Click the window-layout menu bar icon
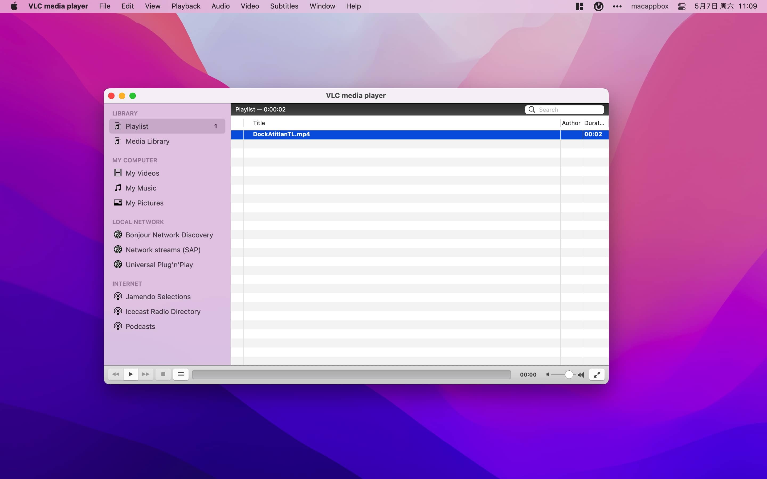This screenshot has width=767, height=479. click(x=579, y=6)
